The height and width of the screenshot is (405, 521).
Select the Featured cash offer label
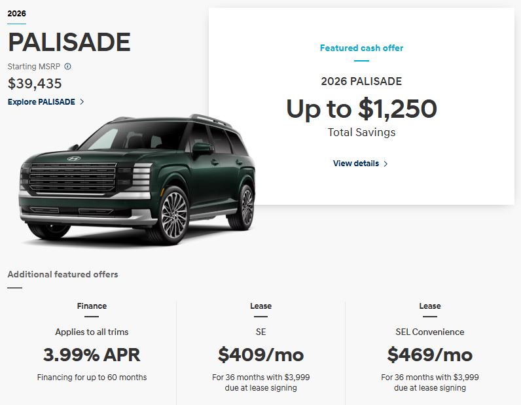[361, 48]
